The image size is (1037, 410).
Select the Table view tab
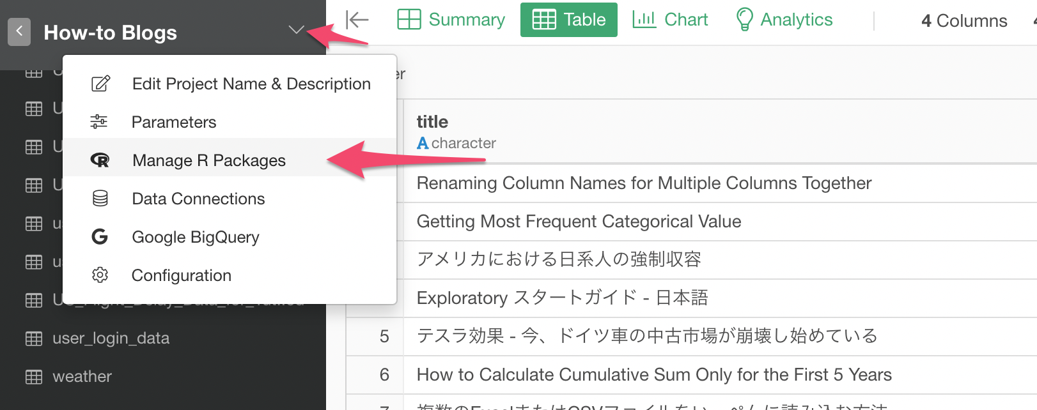click(x=568, y=20)
